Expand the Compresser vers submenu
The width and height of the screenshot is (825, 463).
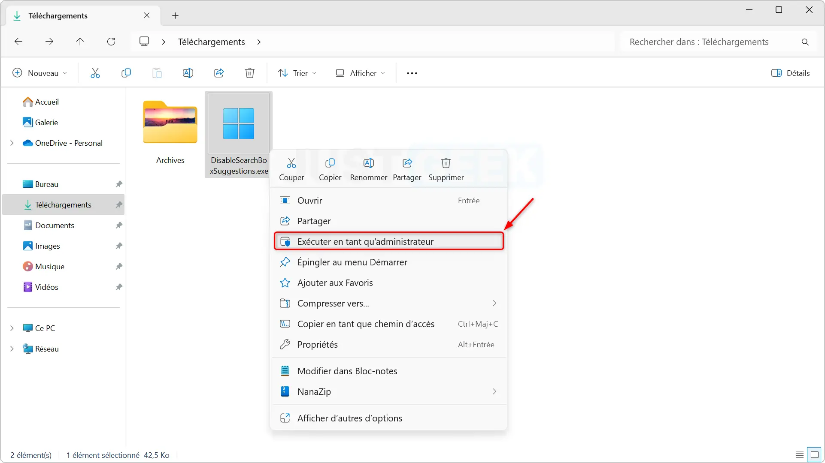(x=494, y=304)
